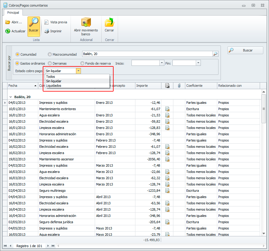Viewport: 269px width, 251px height.
Task: Choose Fondo de reserva radio button
Action: point(82,63)
